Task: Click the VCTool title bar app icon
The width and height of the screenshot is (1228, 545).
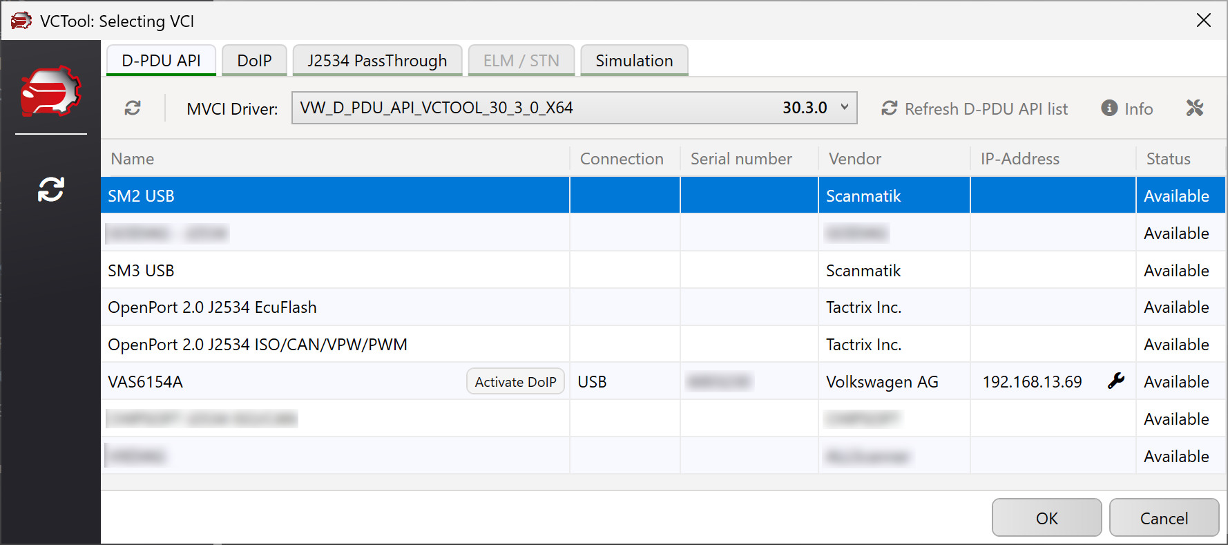Action: coord(21,21)
